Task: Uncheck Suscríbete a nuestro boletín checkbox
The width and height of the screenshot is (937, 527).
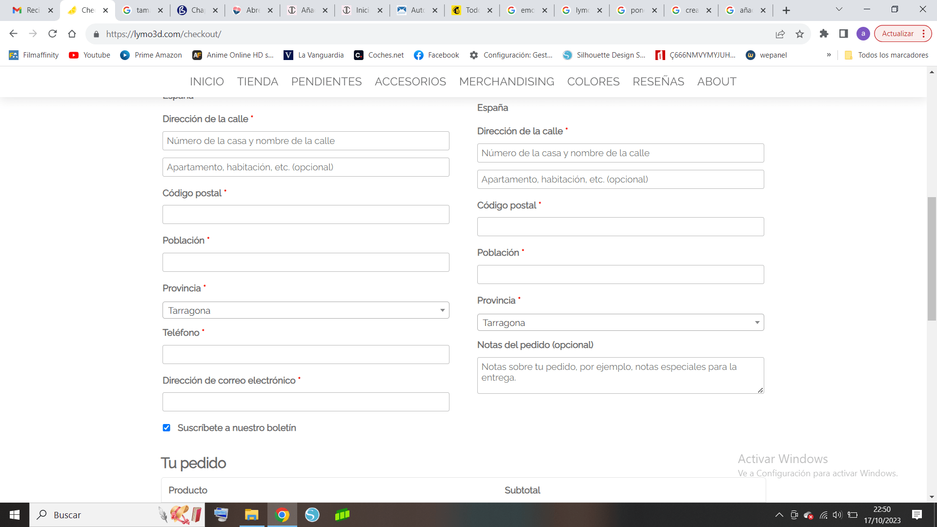Action: click(x=166, y=428)
